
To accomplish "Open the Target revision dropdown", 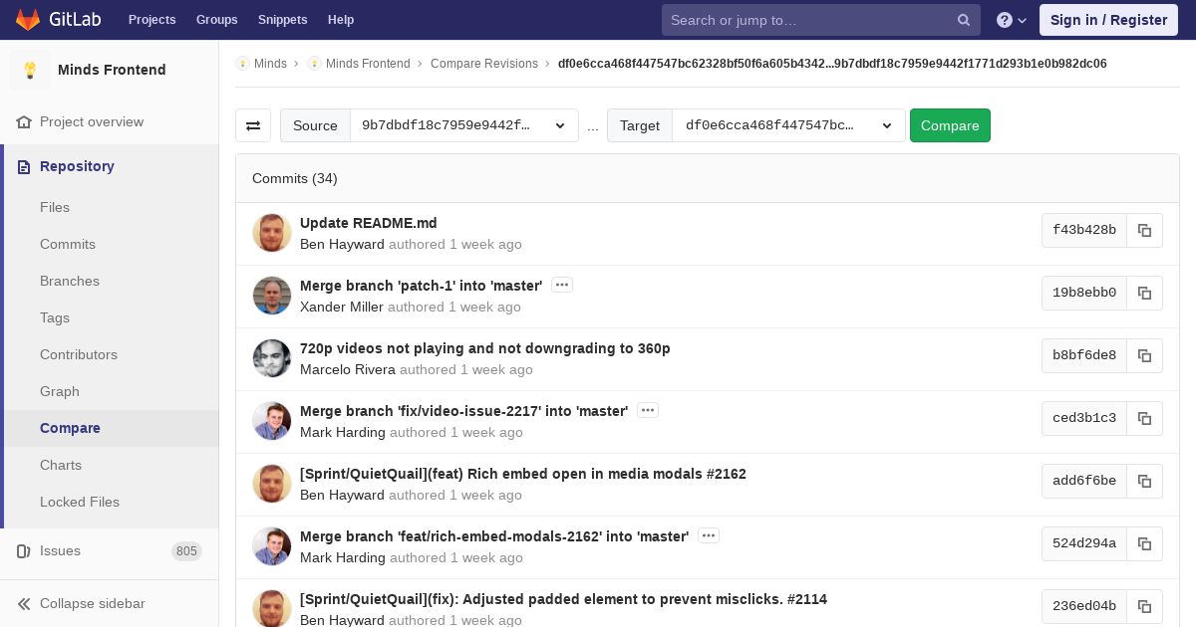I will click(788, 125).
